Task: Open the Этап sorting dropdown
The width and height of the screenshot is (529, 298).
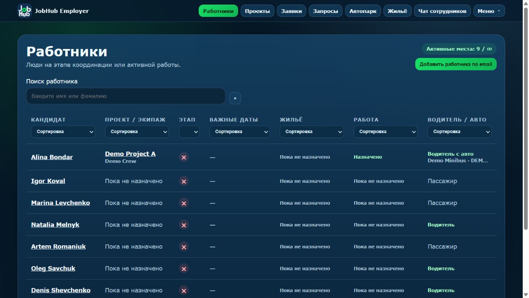Action: (189, 131)
